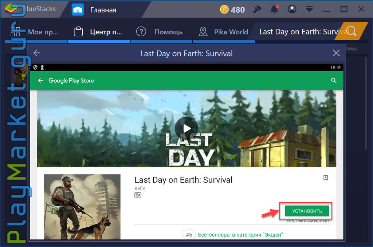Viewport: 373px width, 247px height.
Task: Click the 480 points balance
Action: click(237, 10)
